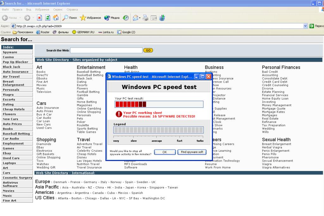Open the Поисковики links folder

tap(23, 32)
